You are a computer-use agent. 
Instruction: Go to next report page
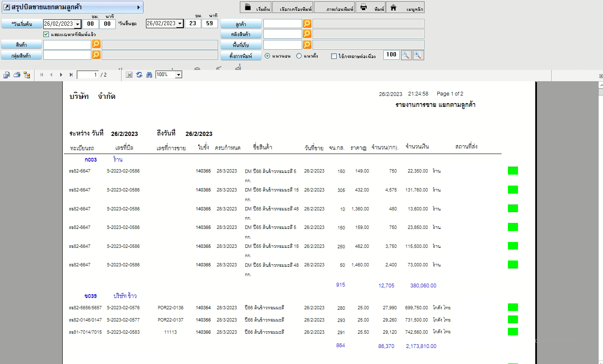[61, 75]
